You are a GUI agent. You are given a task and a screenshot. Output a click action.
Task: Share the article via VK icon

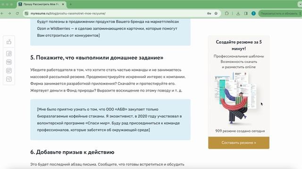tap(9, 62)
